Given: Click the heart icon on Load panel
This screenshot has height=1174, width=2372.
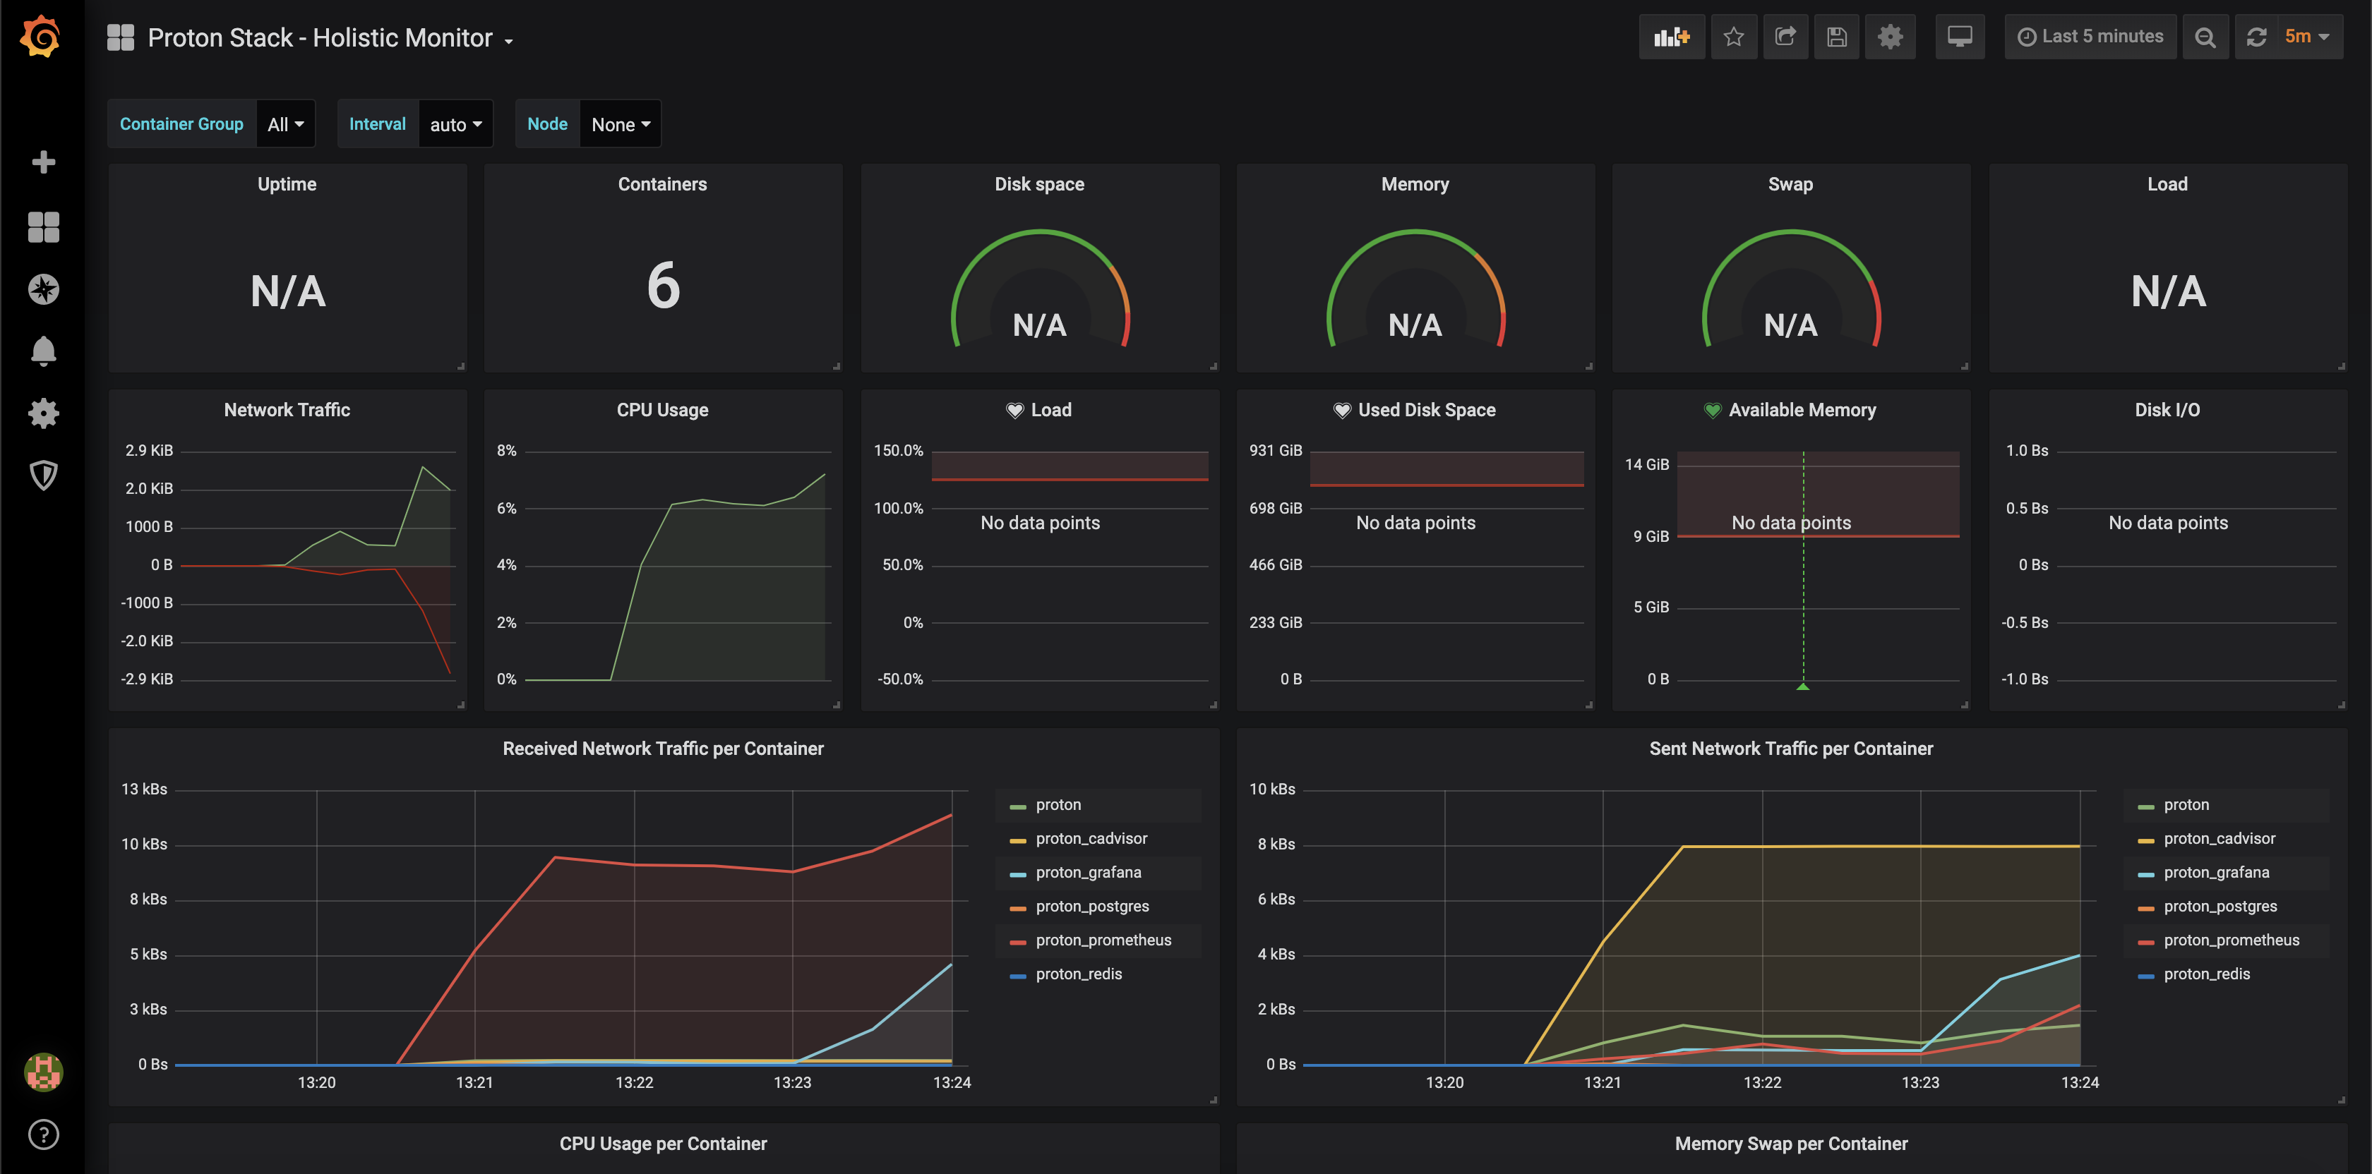Looking at the screenshot, I should pyautogui.click(x=1014, y=411).
